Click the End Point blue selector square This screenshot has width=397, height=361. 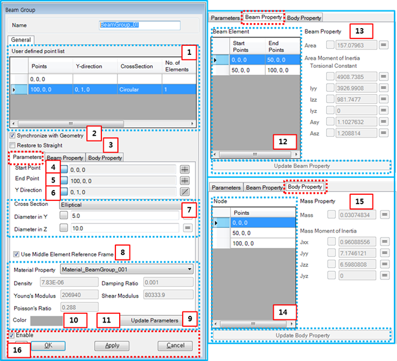pos(64,180)
